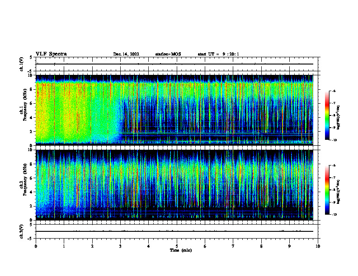Click time axis tick label "4"
The width and height of the screenshot is (358, 276).
pyautogui.click(x=149, y=246)
